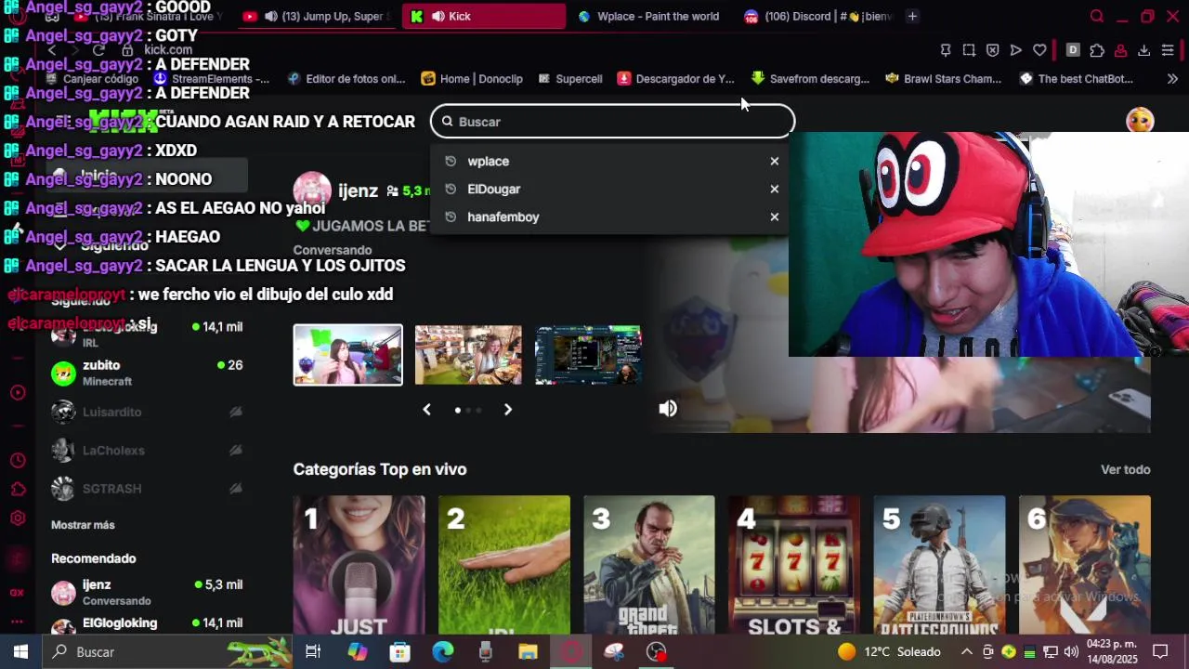Open File Explorer from the taskbar

pos(528,651)
